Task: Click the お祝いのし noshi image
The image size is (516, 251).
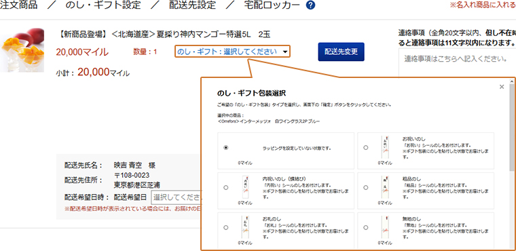Action: click(384, 147)
